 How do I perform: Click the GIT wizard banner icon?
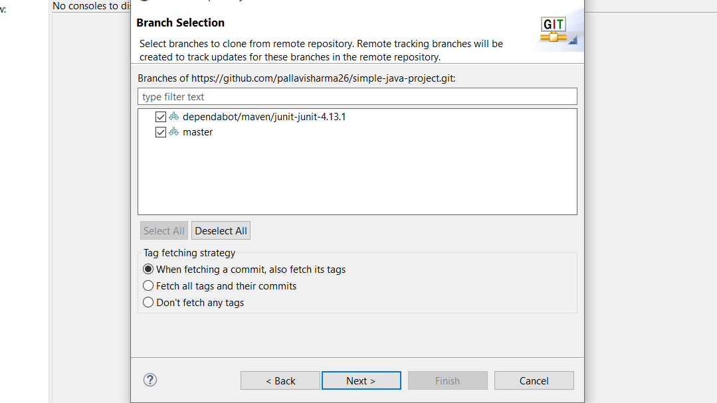tap(555, 31)
